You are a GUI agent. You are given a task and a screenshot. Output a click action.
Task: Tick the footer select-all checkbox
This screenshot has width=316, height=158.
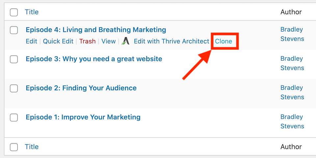pyautogui.click(x=14, y=147)
